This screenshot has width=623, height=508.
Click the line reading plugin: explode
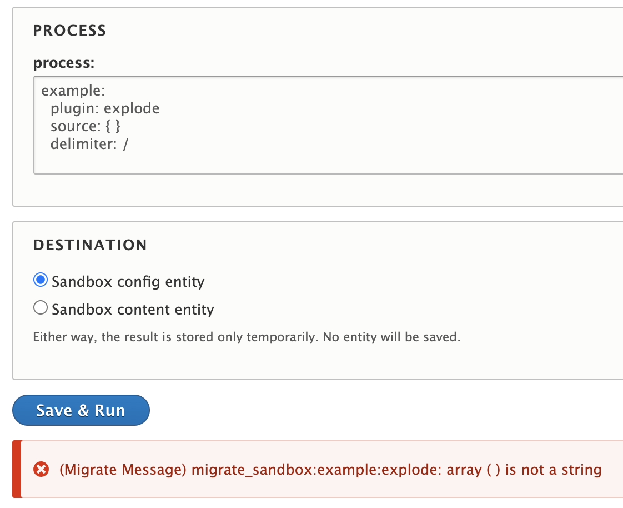point(104,108)
